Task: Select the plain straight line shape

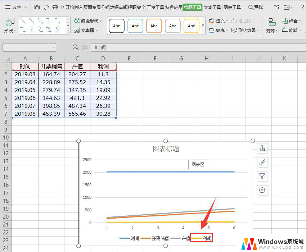Action: [23, 20]
